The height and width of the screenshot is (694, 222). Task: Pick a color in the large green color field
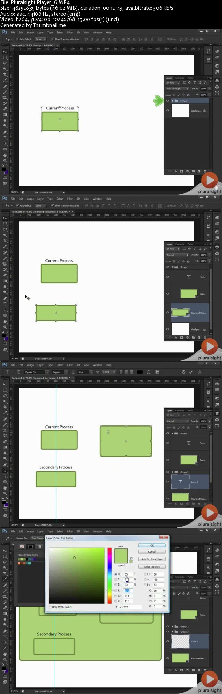77,576
